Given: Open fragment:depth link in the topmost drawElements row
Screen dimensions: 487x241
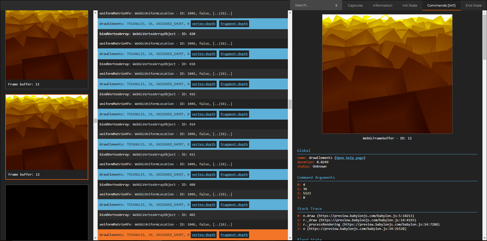Looking at the screenshot, I should pyautogui.click(x=234, y=24).
